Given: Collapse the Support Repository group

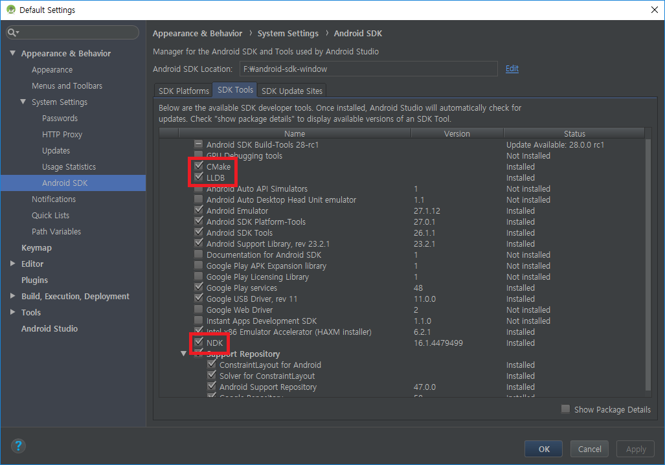Looking at the screenshot, I should (x=184, y=354).
